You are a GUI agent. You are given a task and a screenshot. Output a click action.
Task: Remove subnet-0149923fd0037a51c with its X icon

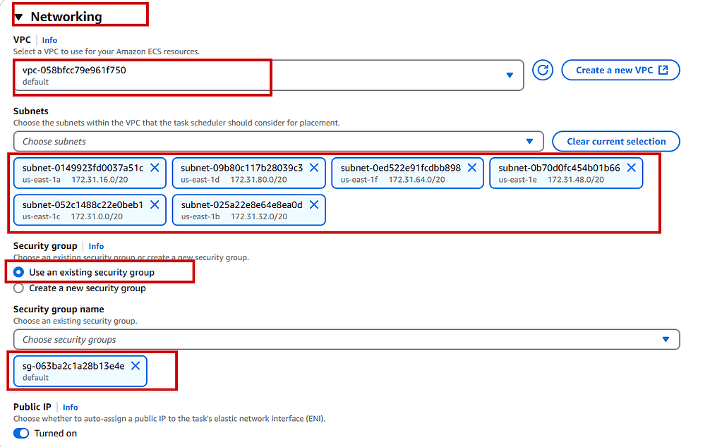pyautogui.click(x=155, y=168)
